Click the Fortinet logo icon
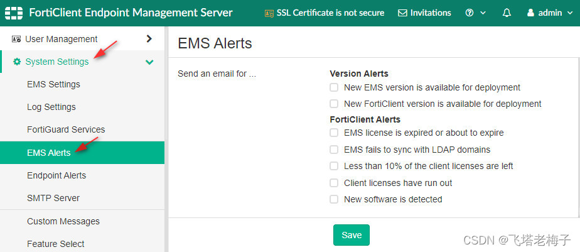580x252 pixels. (x=14, y=13)
